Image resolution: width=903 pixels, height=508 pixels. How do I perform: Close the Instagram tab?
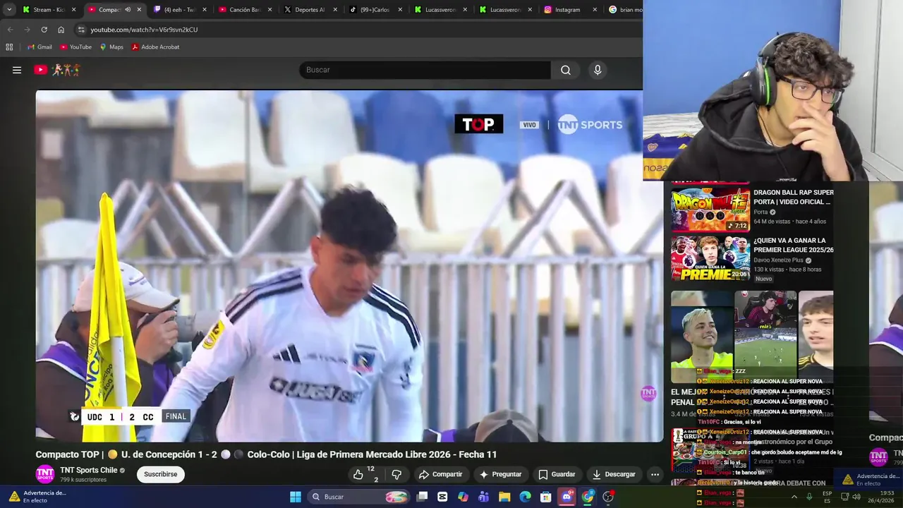pos(595,10)
